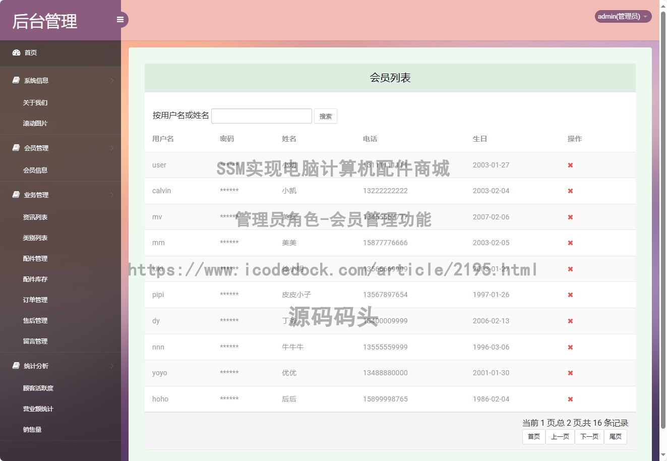Open 配件管理 in the sidebar
The height and width of the screenshot is (461, 667).
[35, 258]
